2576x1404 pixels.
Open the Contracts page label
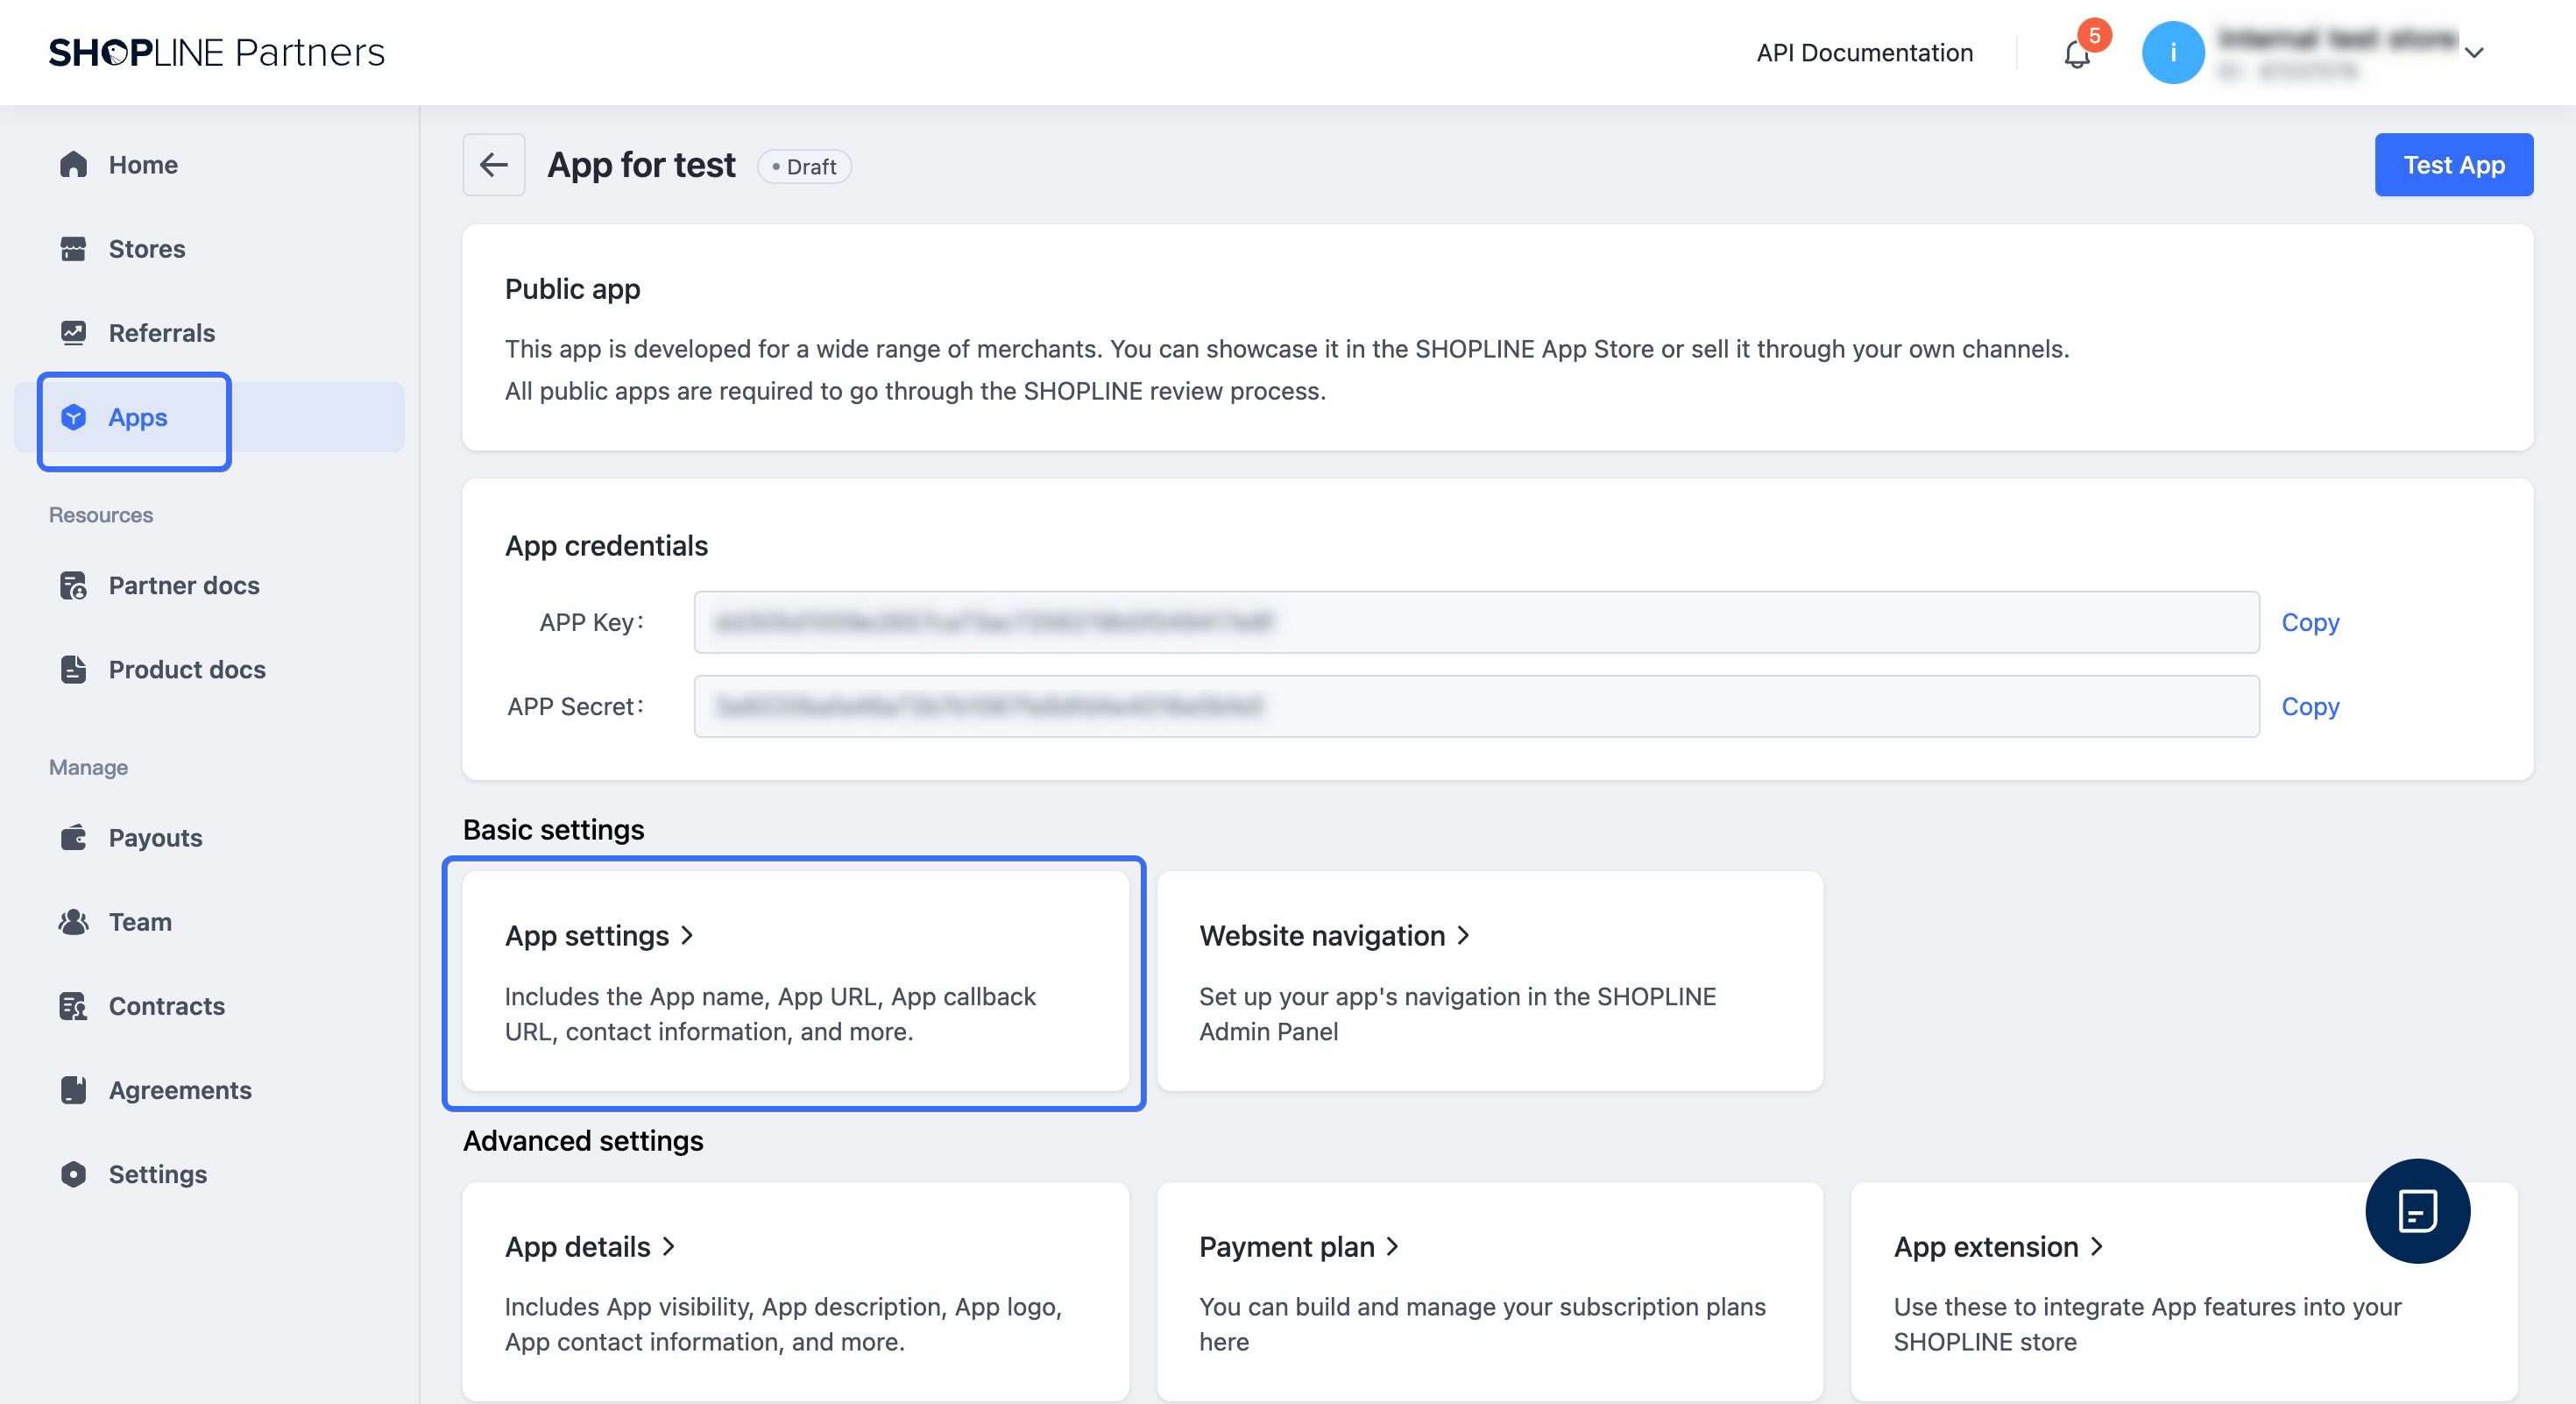click(167, 1005)
